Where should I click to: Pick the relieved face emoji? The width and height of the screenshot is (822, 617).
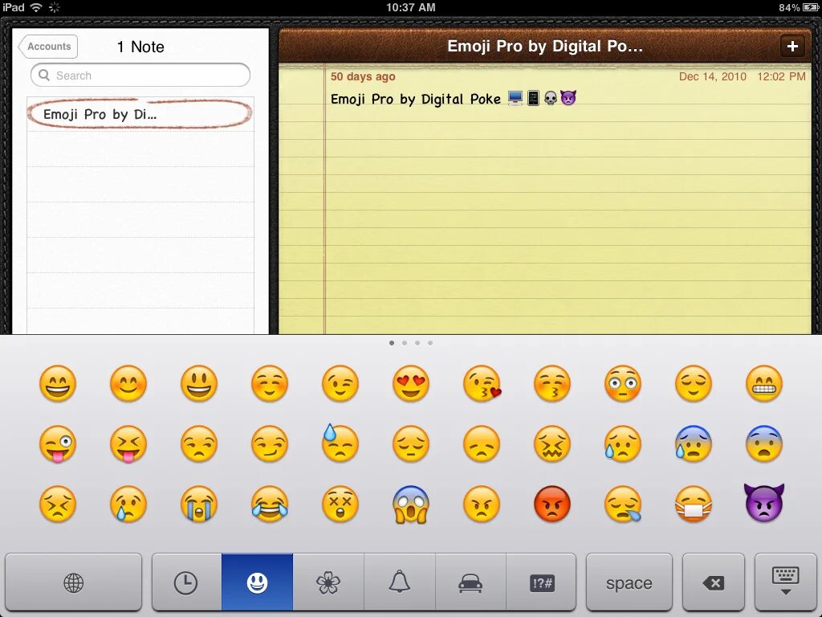pos(694,383)
